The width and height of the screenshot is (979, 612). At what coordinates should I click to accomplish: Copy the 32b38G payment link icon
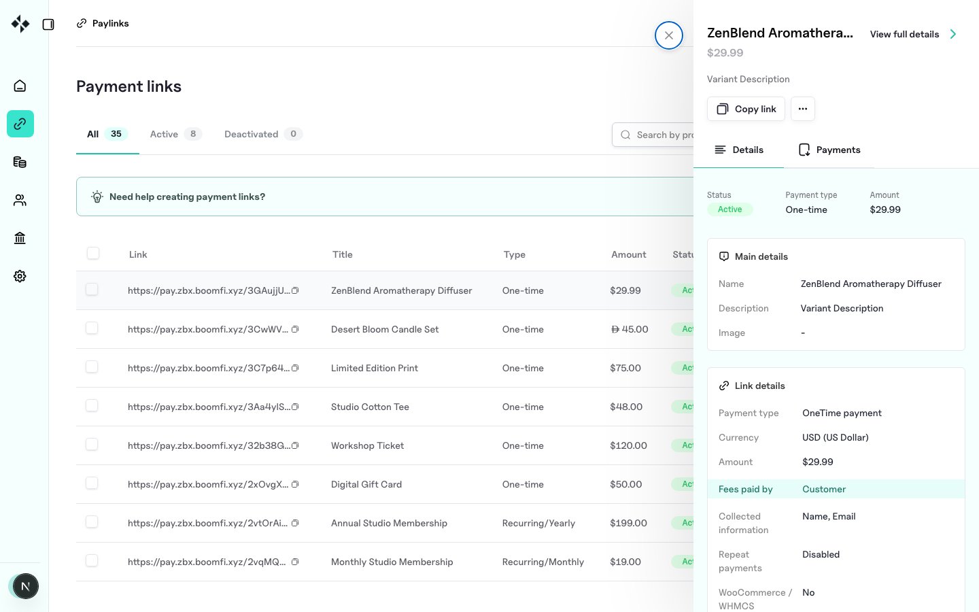295,445
